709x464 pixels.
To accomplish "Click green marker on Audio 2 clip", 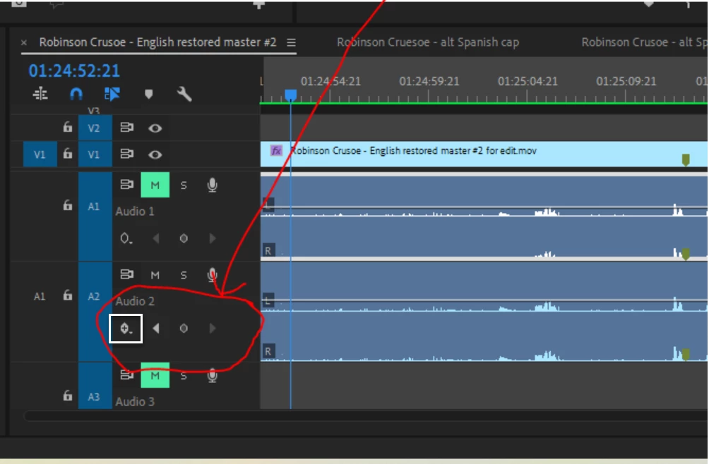I will [686, 354].
